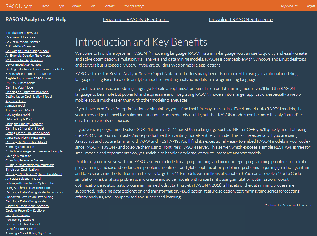Continue to Overview of Features
Viewport: 317px width, 236px height.
288,205
